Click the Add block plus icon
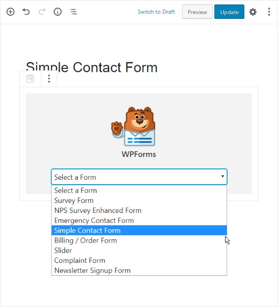 (x=10, y=12)
